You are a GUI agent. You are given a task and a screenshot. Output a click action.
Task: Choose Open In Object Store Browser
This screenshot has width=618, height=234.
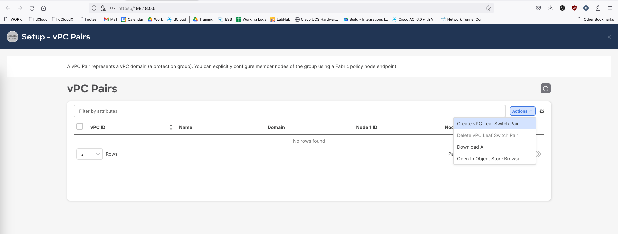[489, 159]
